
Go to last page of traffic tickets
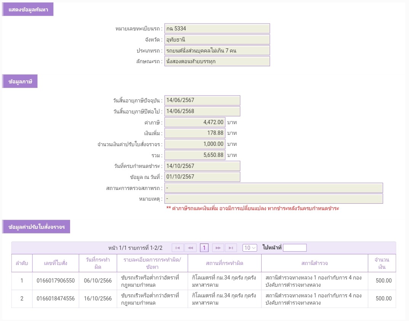click(231, 248)
